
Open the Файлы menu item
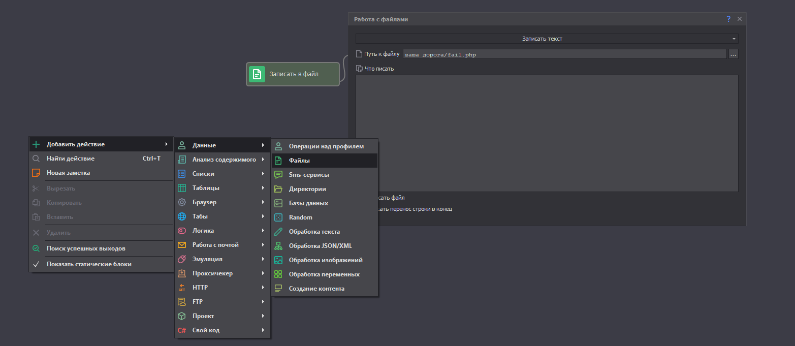tap(324, 161)
